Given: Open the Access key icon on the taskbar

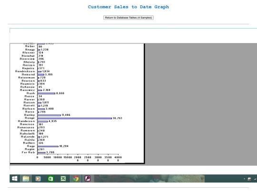Looking at the screenshot, I should click(x=88, y=178).
